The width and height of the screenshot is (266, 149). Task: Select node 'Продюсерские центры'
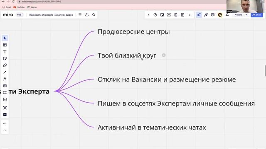click(x=134, y=31)
